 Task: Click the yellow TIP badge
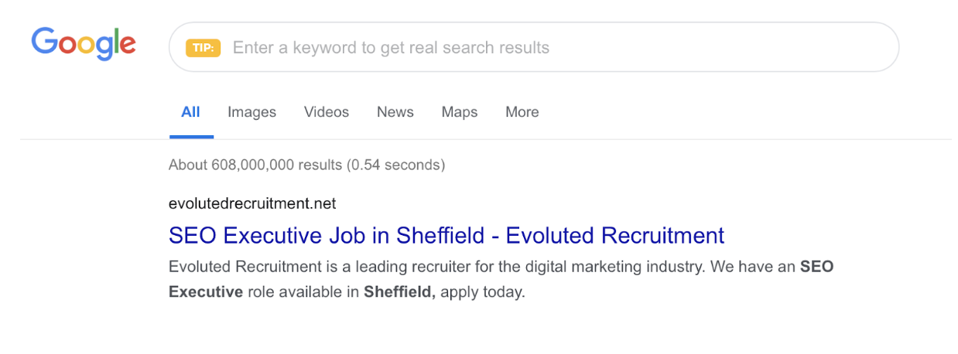(x=203, y=48)
